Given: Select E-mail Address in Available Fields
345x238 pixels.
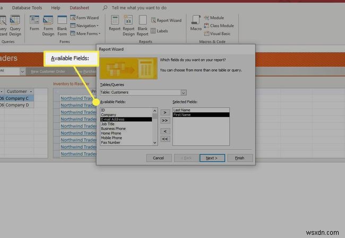Looking at the screenshot, I should tap(126, 119).
